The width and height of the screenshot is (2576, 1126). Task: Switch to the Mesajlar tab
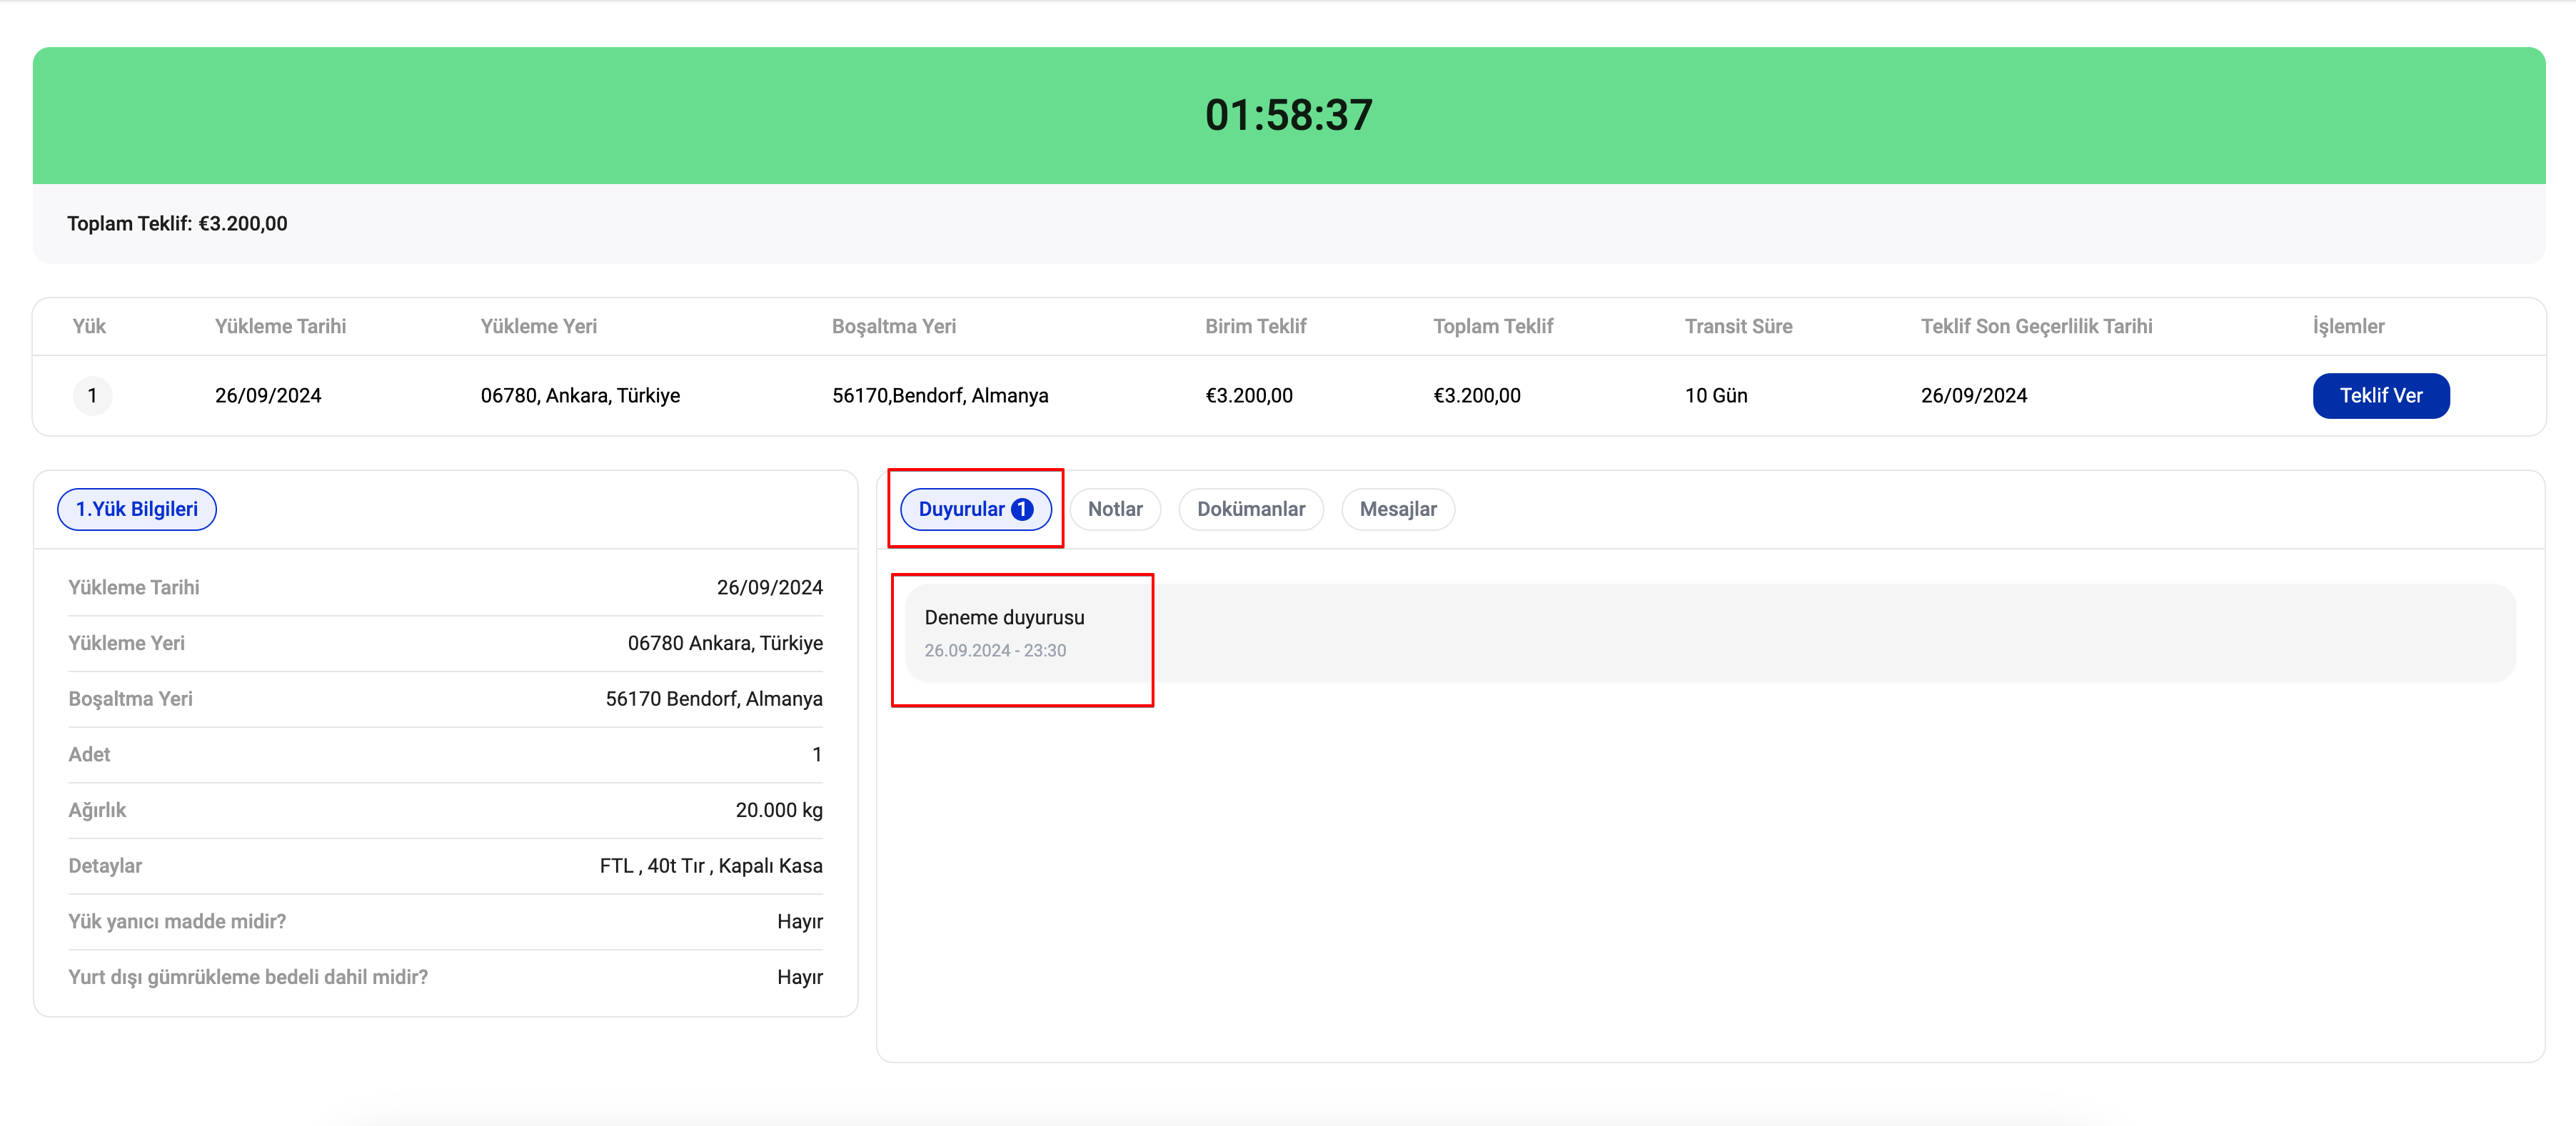[1397, 509]
